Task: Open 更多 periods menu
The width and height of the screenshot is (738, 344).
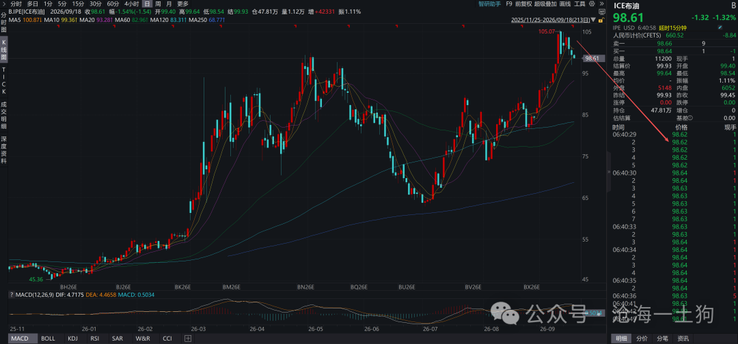Action: coord(182,4)
